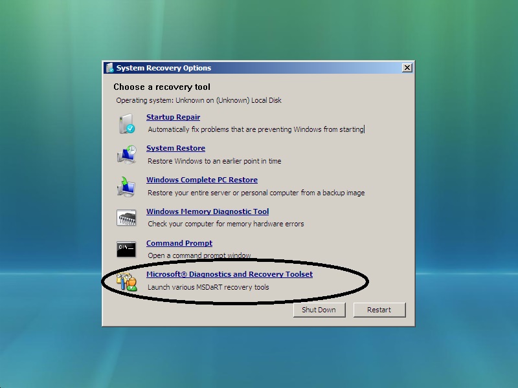Click 'Open a command prompt window' text
This screenshot has height=388, width=518.
click(199, 255)
